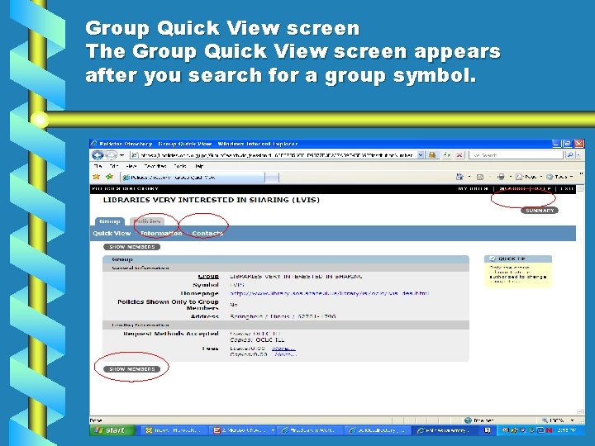Open the View menu
Screen dimensions: 595x446
click(131, 166)
